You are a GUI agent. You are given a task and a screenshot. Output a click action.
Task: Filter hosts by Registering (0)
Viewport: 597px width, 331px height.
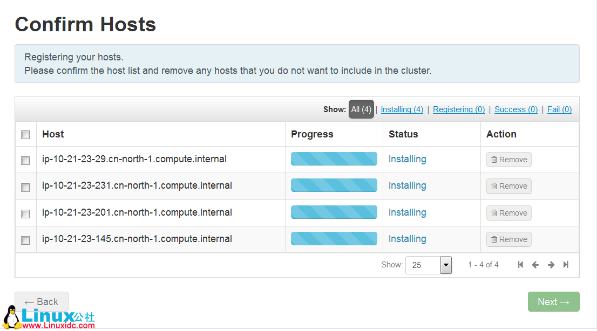click(x=459, y=109)
